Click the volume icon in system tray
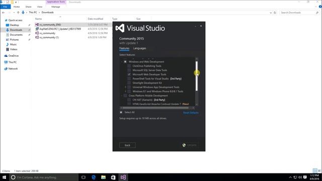The image size is (322, 181). coord(300,177)
